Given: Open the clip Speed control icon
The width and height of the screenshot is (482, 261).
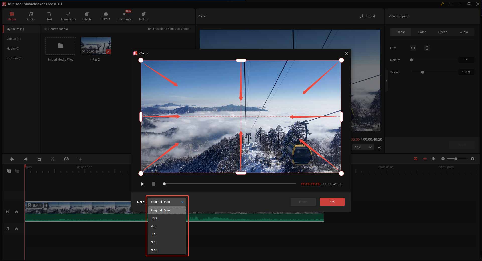Looking at the screenshot, I should (66, 159).
